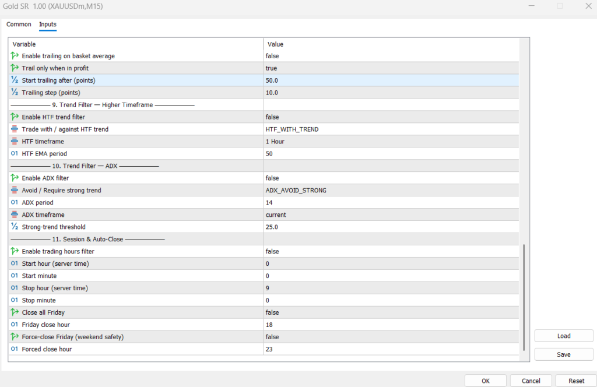The width and height of the screenshot is (597, 387).
Task: Click the enum icon beside HTF timeframe
Action: click(15, 141)
